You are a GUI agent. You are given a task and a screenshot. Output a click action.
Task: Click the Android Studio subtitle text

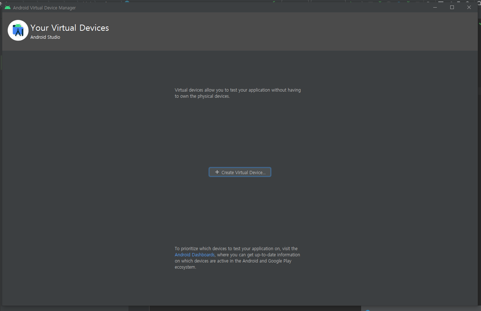(45, 37)
